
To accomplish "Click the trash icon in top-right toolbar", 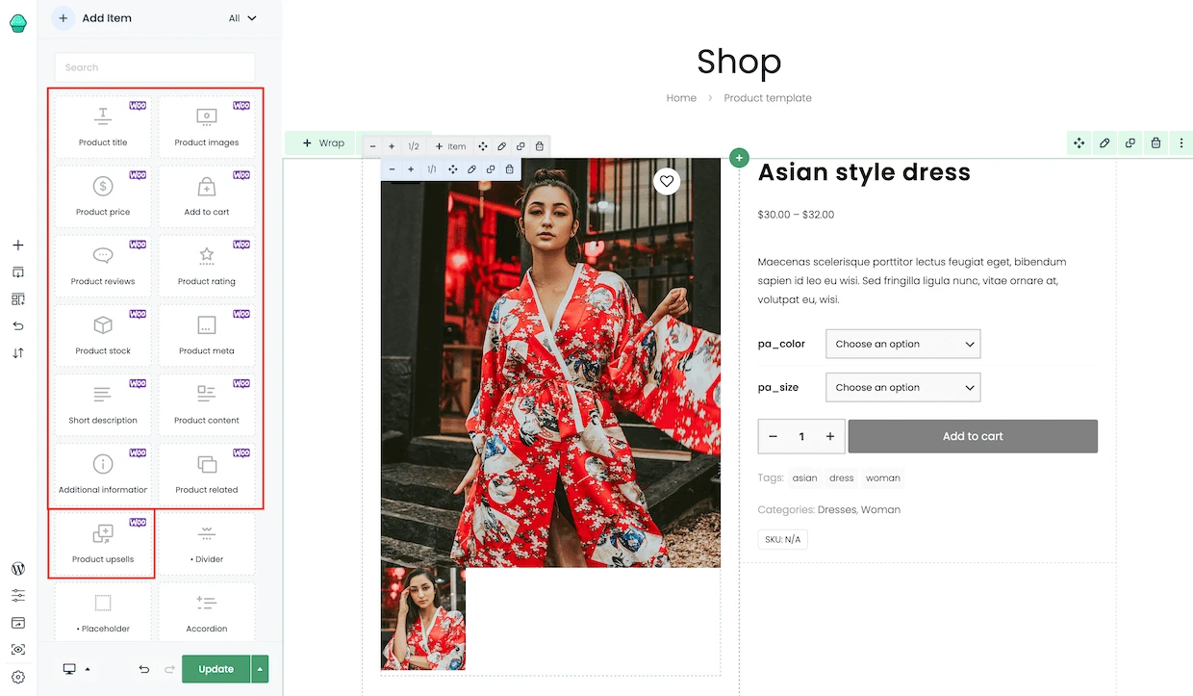I will [1155, 143].
